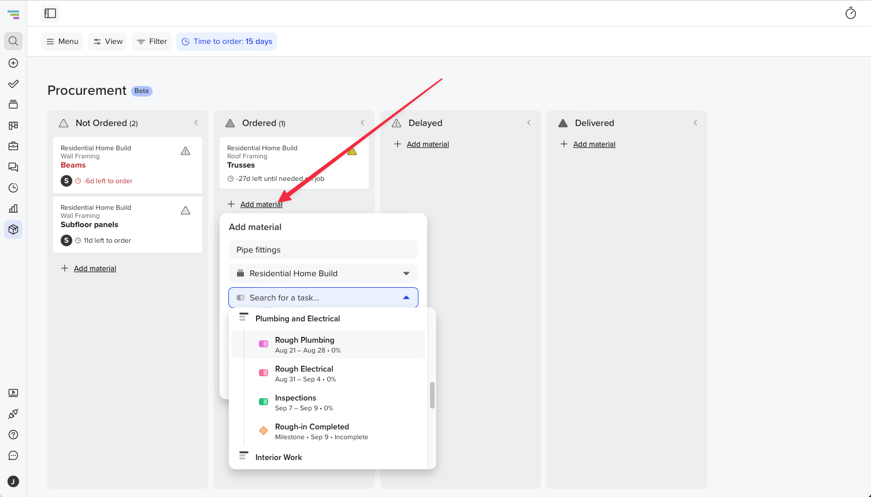Click the Beta badge next to Procurement
This screenshot has width=871, height=497.
[x=142, y=91]
